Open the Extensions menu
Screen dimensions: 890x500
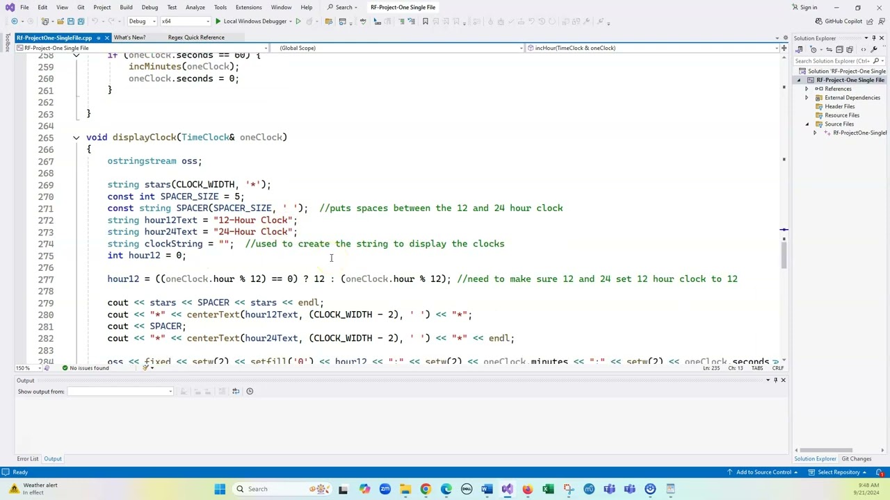pos(248,8)
